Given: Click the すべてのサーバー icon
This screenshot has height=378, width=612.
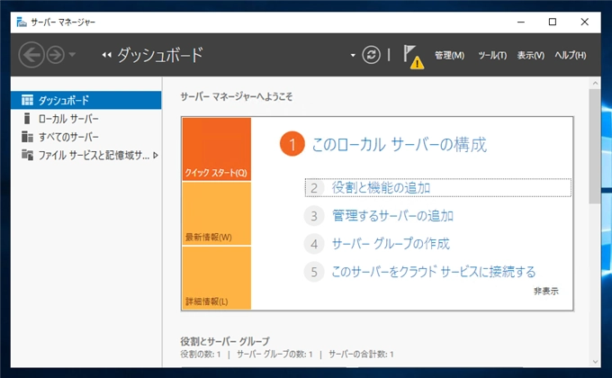Looking at the screenshot, I should [27, 137].
